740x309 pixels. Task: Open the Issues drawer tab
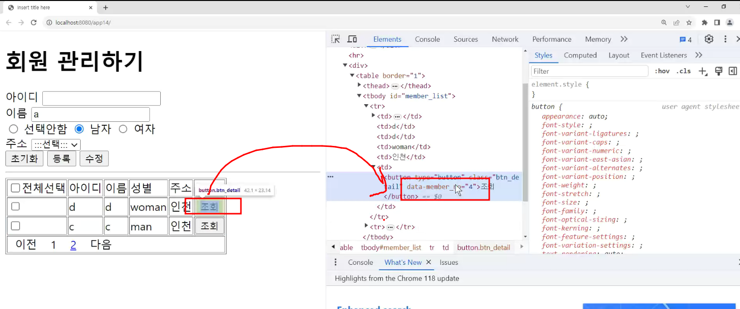pos(449,262)
